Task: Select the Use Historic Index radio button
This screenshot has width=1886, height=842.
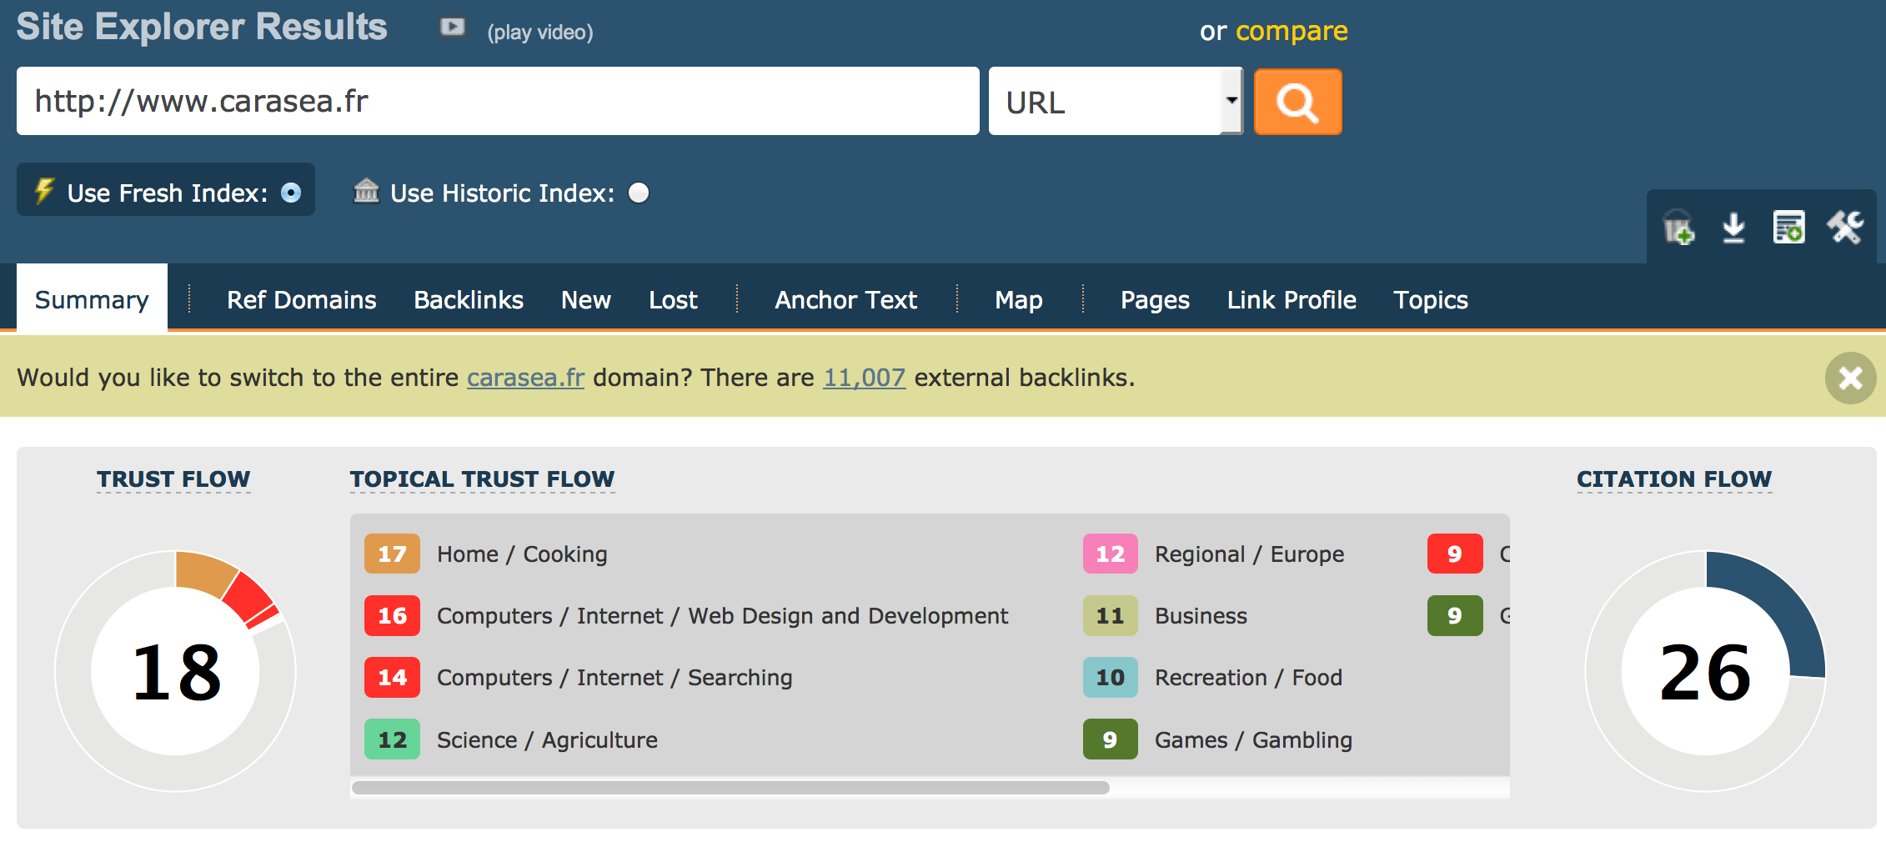Action: click(x=639, y=193)
